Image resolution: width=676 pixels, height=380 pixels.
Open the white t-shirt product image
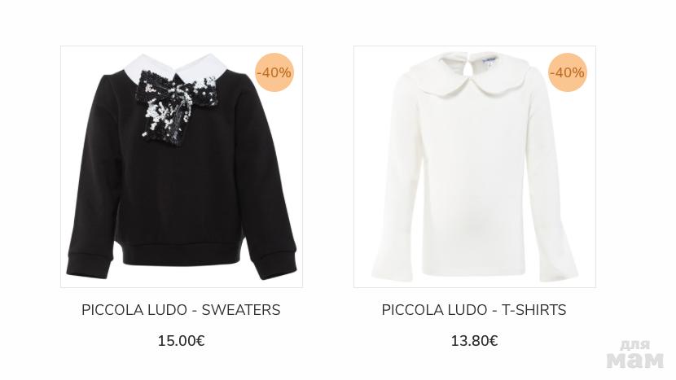(x=475, y=167)
